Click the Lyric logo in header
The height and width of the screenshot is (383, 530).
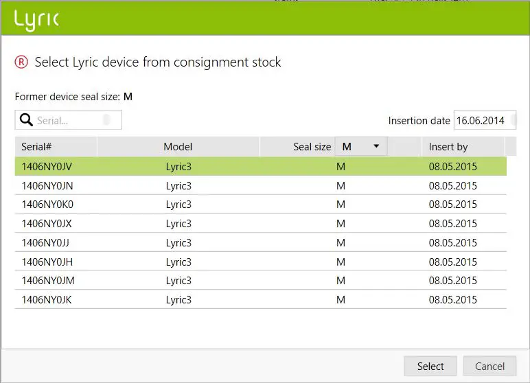click(36, 20)
